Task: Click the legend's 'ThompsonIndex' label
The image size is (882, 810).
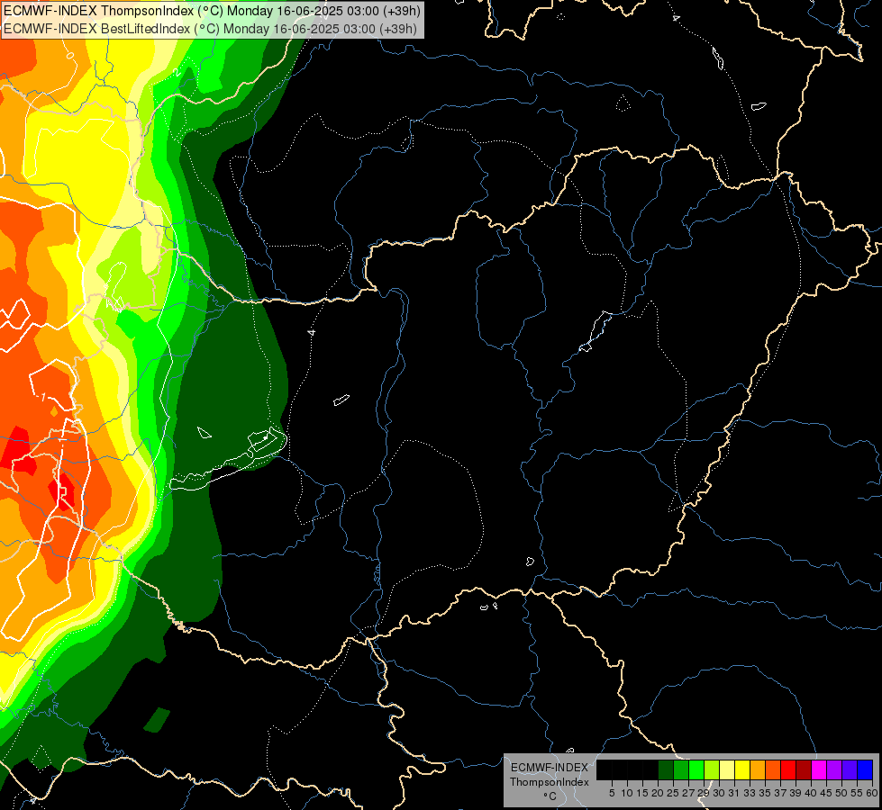Action: [549, 782]
